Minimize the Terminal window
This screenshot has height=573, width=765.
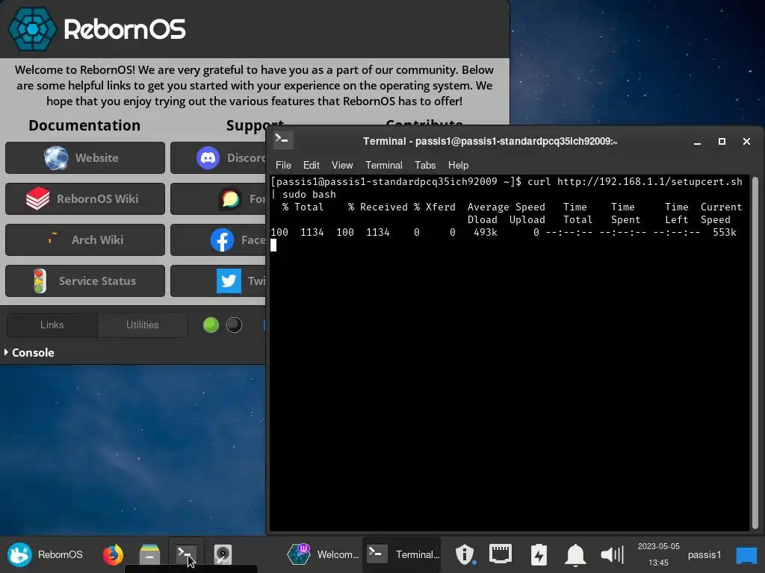pyautogui.click(x=697, y=142)
